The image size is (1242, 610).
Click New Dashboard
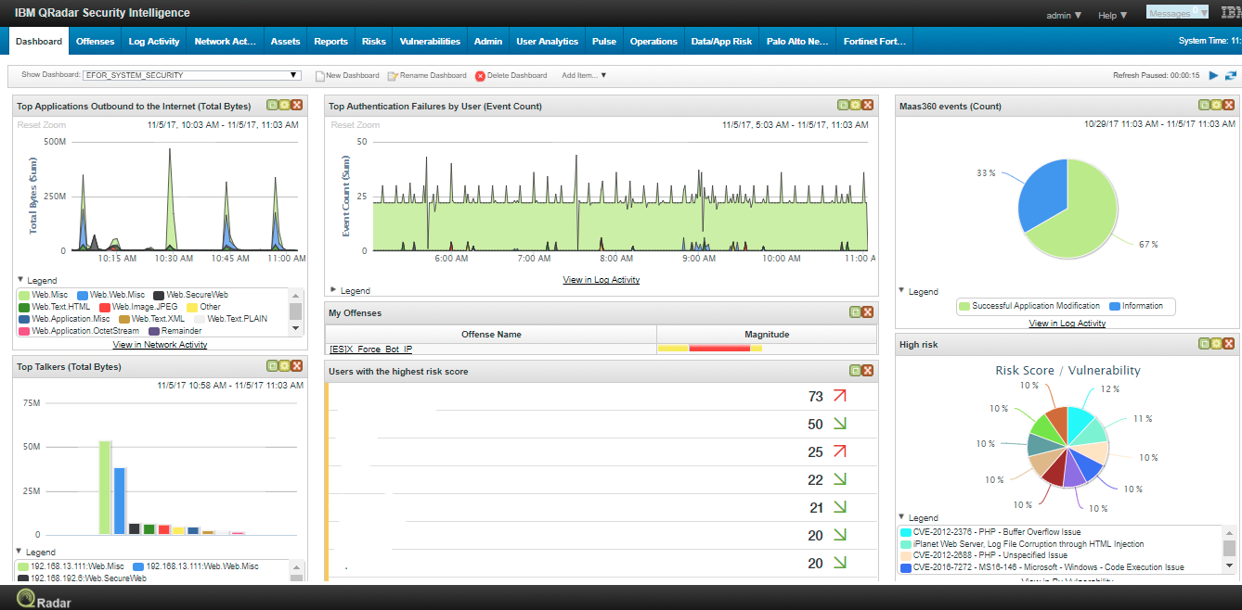347,75
